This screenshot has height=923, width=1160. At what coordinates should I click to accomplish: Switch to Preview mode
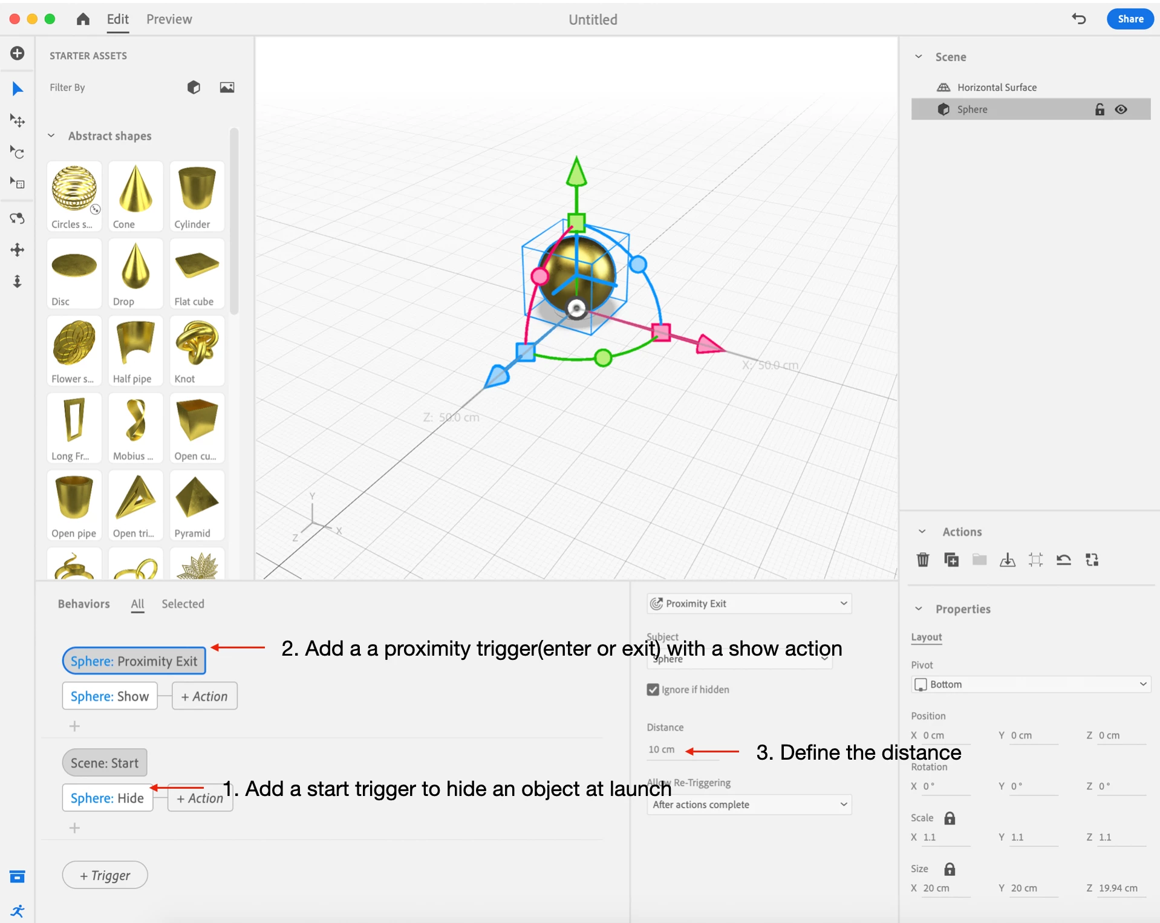(x=169, y=19)
